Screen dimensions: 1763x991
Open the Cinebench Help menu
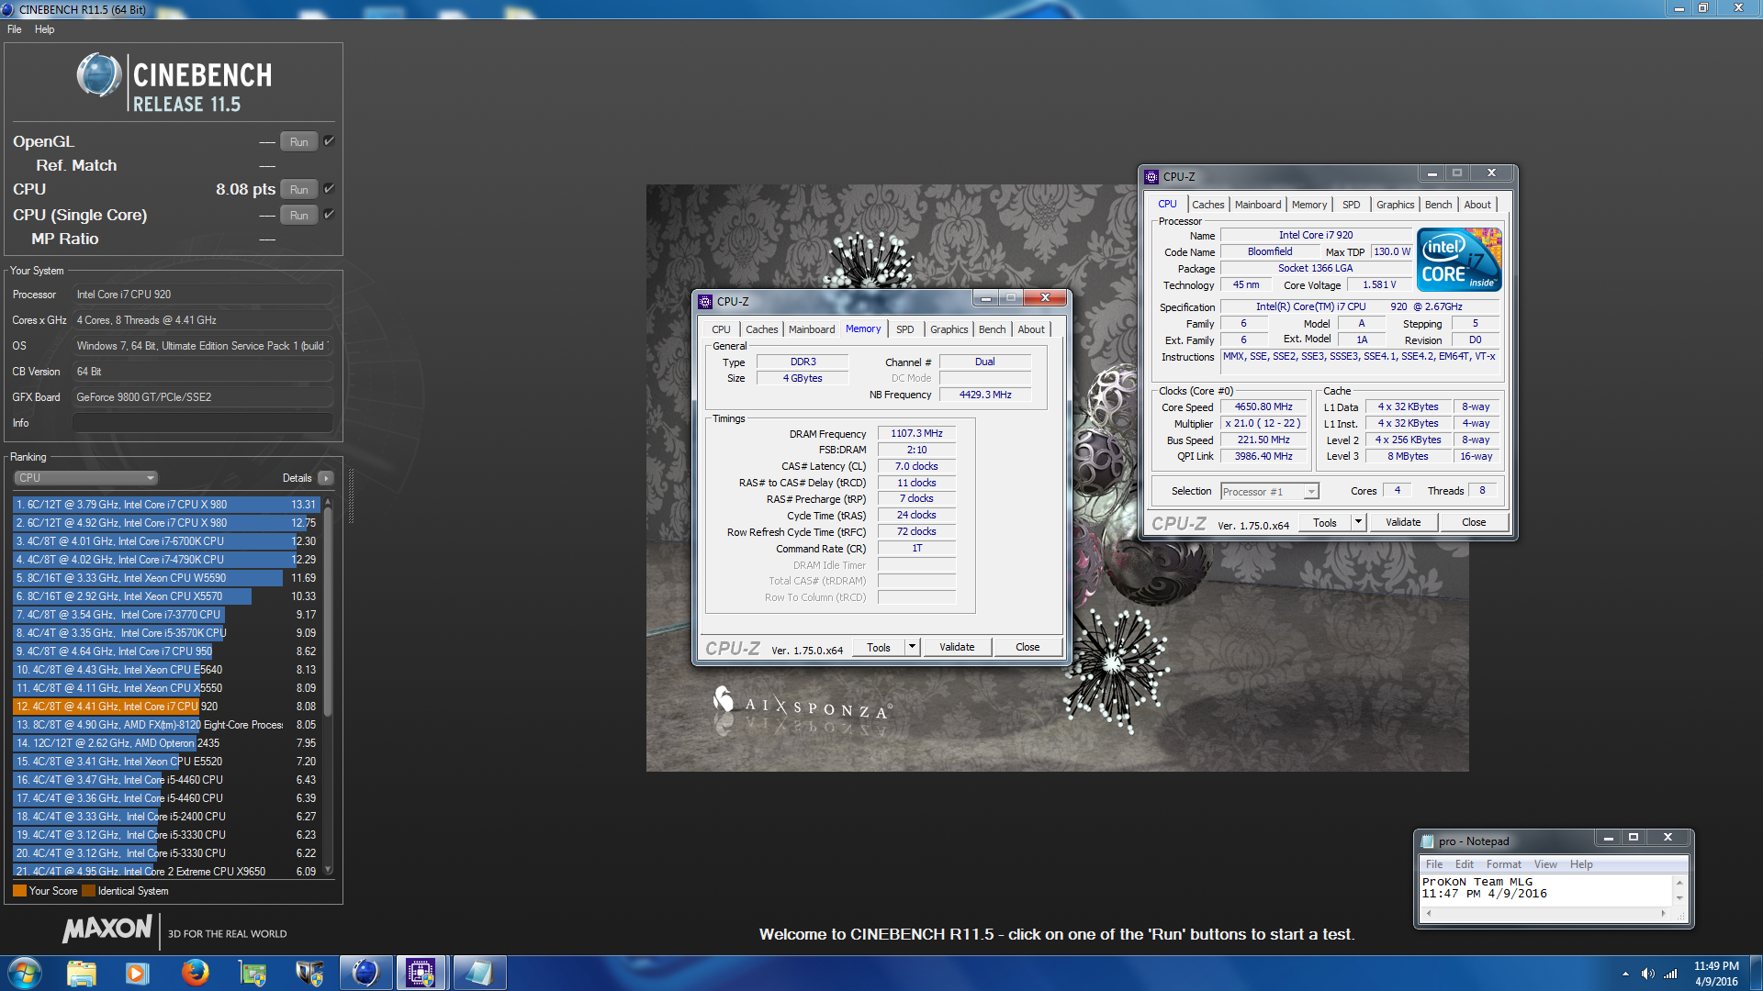coord(44,29)
